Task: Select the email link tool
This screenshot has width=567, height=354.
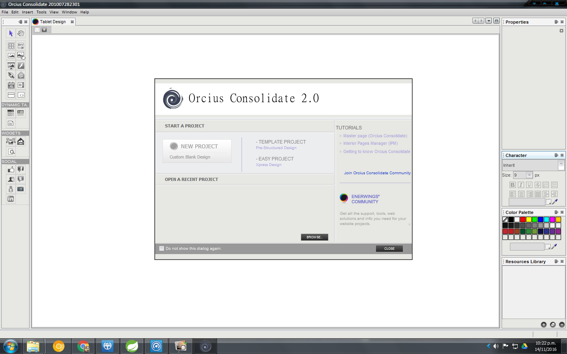Action: click(x=21, y=76)
